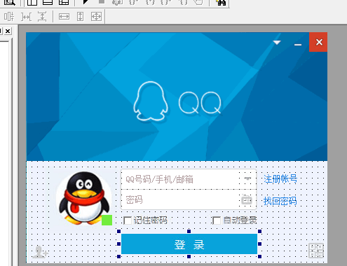The image size is (347, 266).
Task: Click the 注册帐号 link
Action: click(280, 179)
